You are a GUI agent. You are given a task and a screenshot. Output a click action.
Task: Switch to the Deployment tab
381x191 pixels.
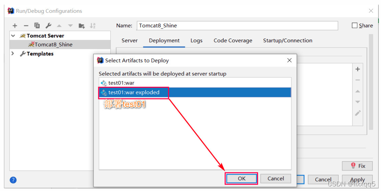coord(164,40)
